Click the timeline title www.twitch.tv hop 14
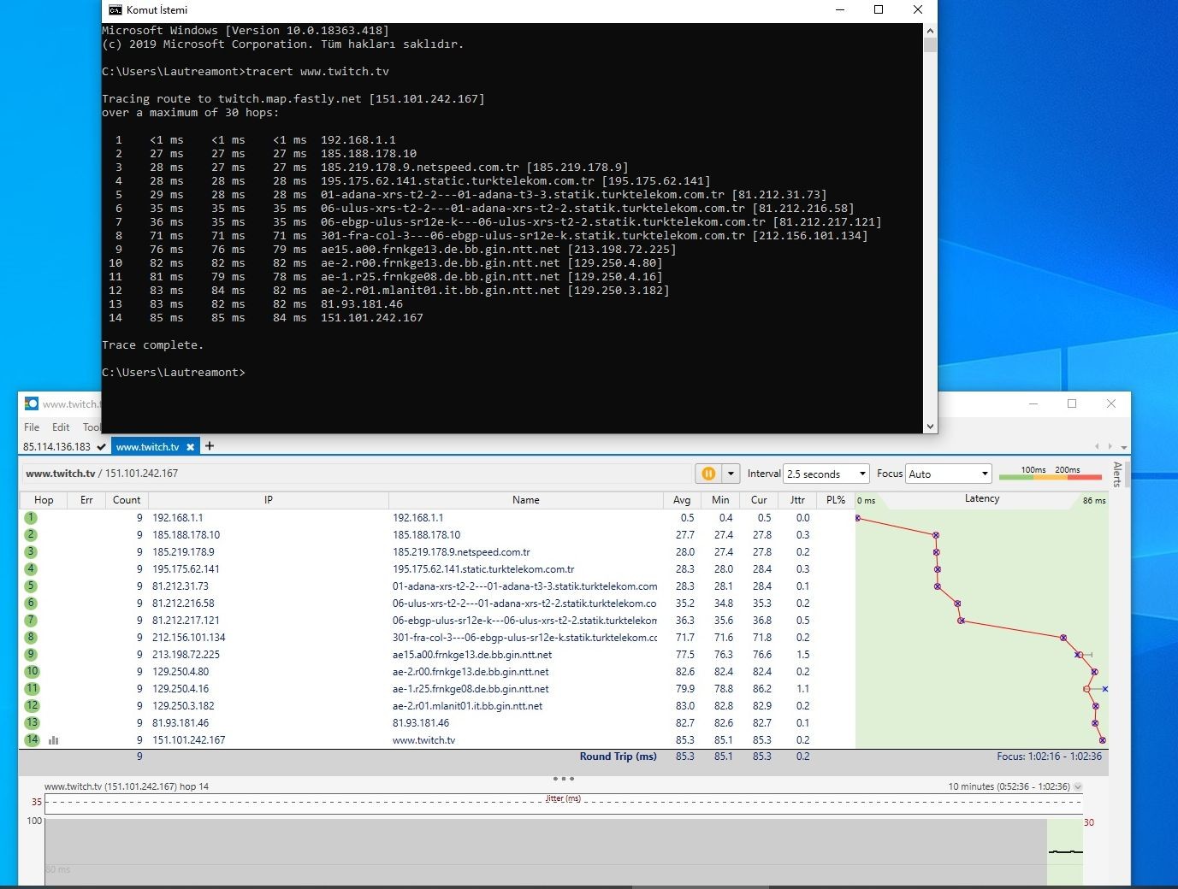The width and height of the screenshot is (1178, 889). [x=127, y=786]
